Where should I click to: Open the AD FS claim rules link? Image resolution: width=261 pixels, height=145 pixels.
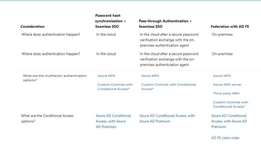pyautogui.click(x=225, y=138)
